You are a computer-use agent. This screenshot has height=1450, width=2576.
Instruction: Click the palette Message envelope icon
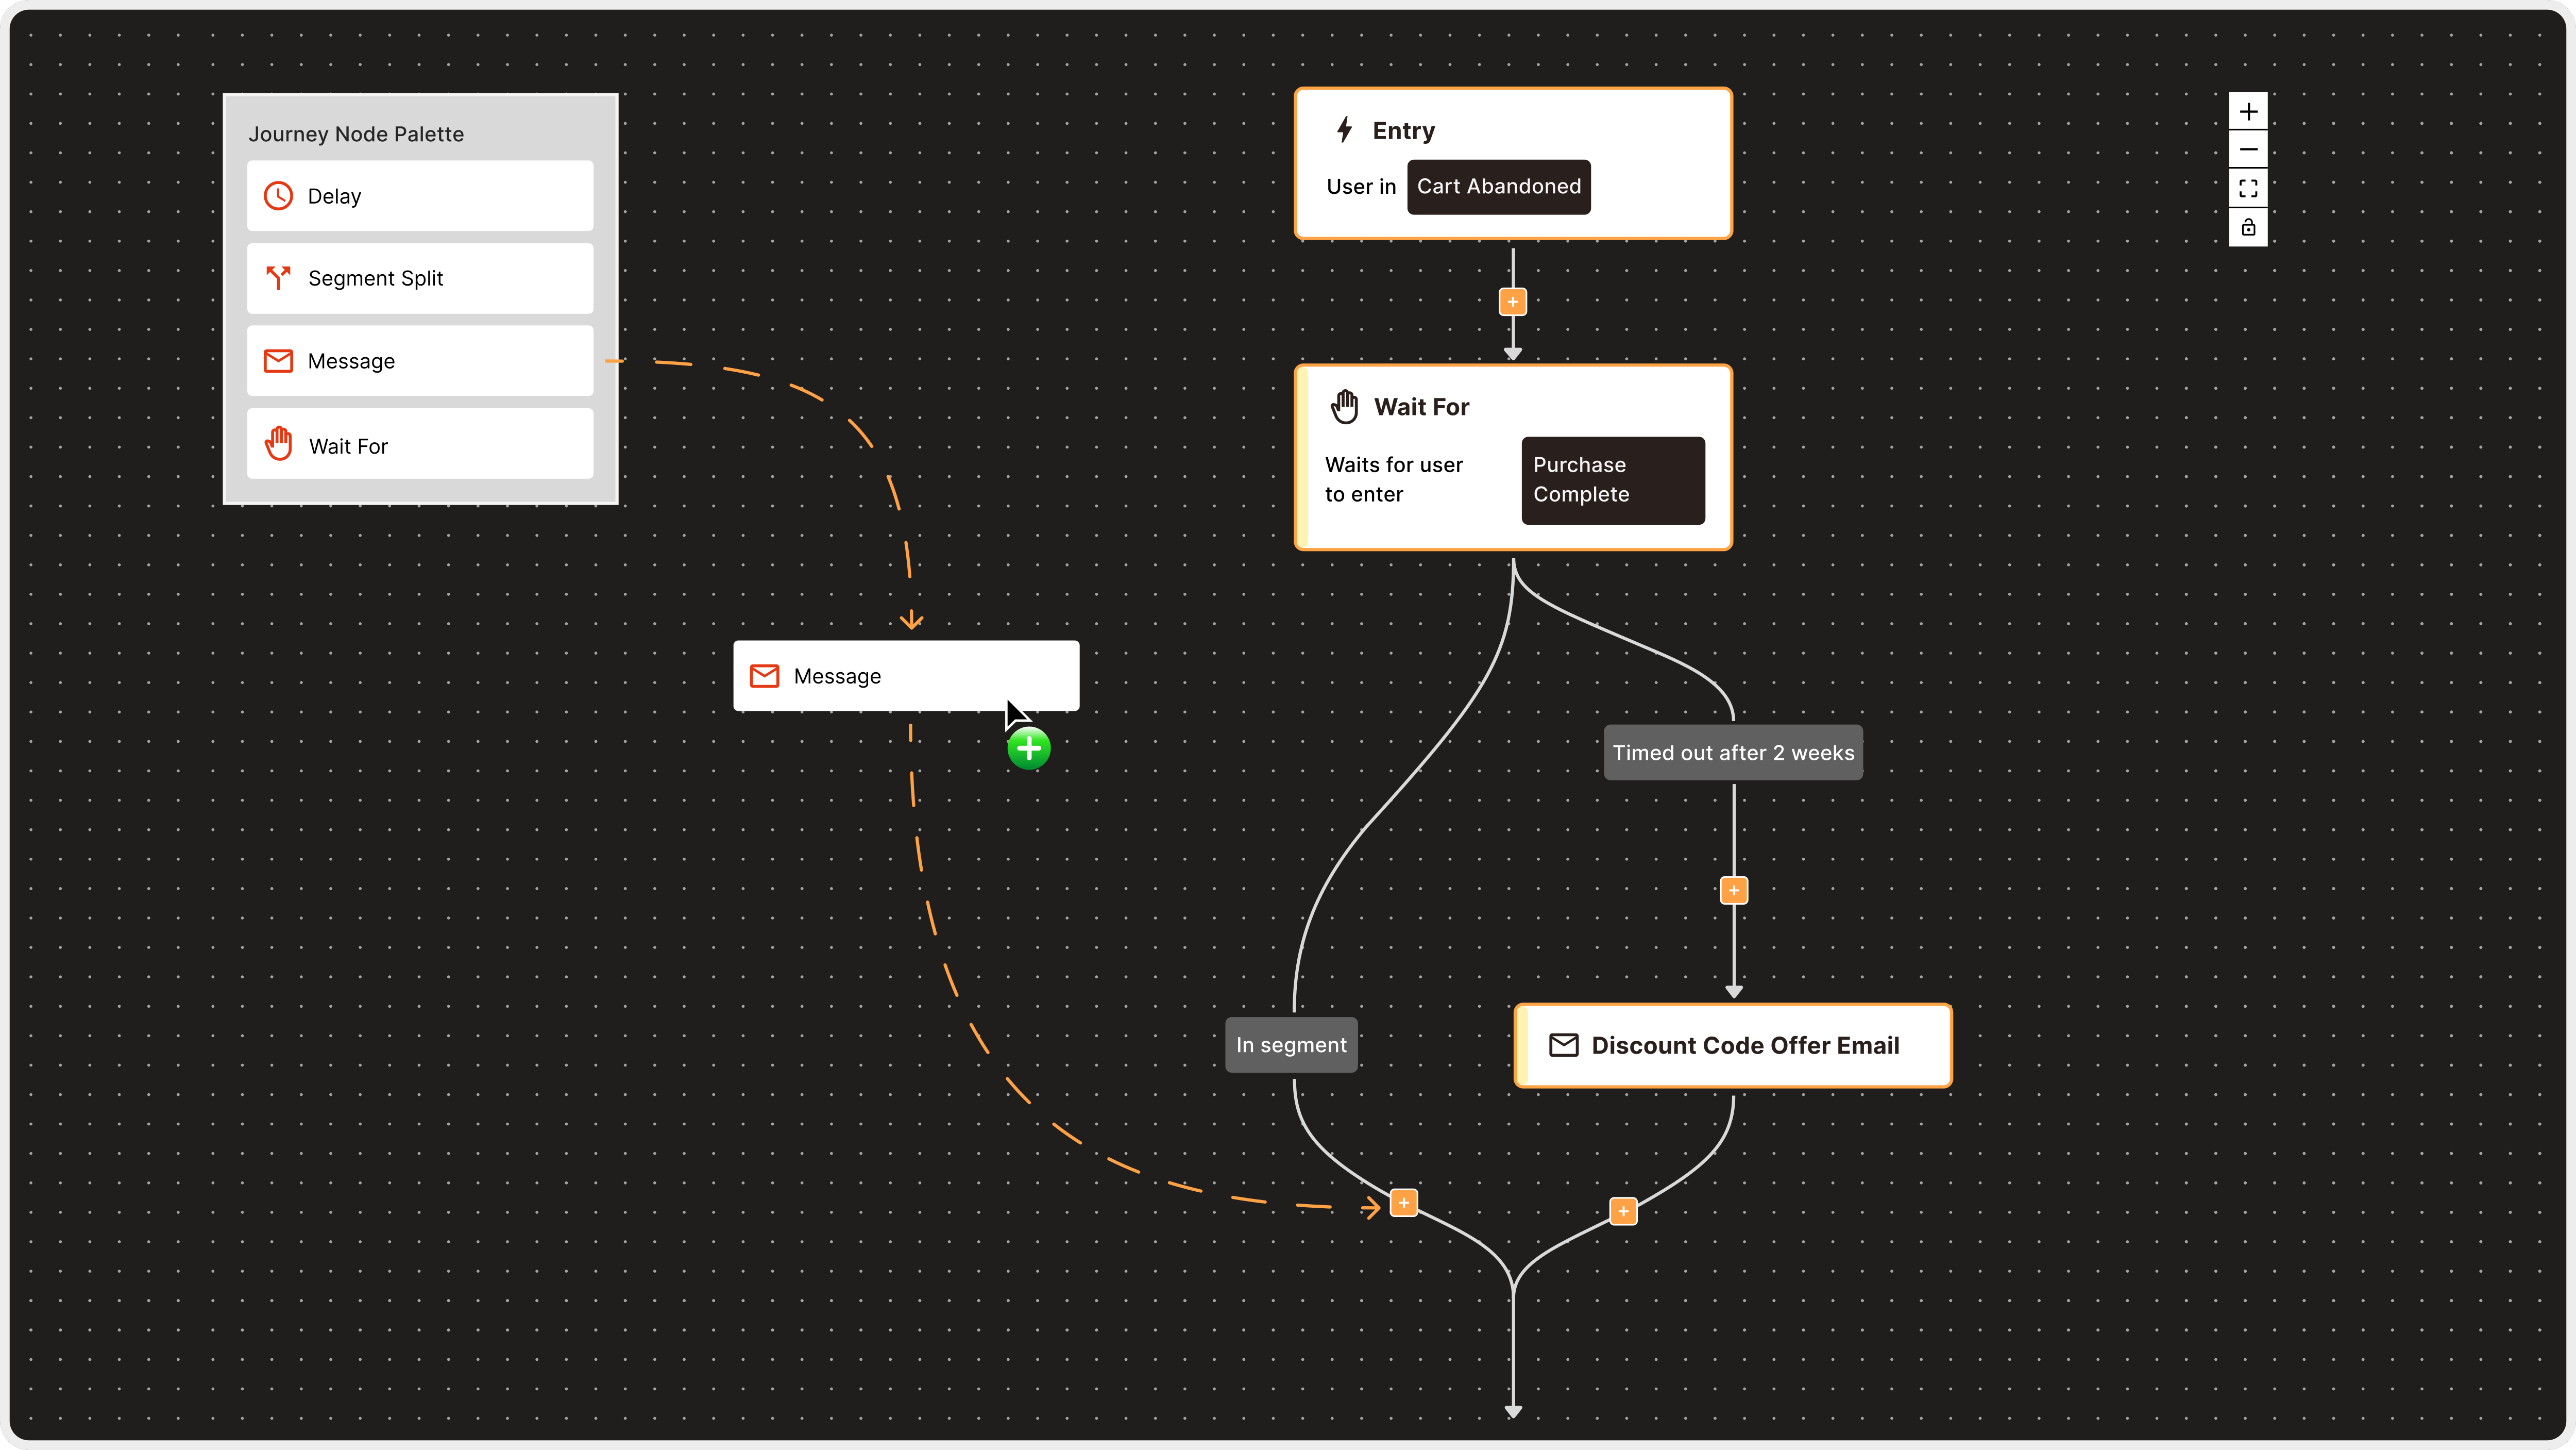278,361
